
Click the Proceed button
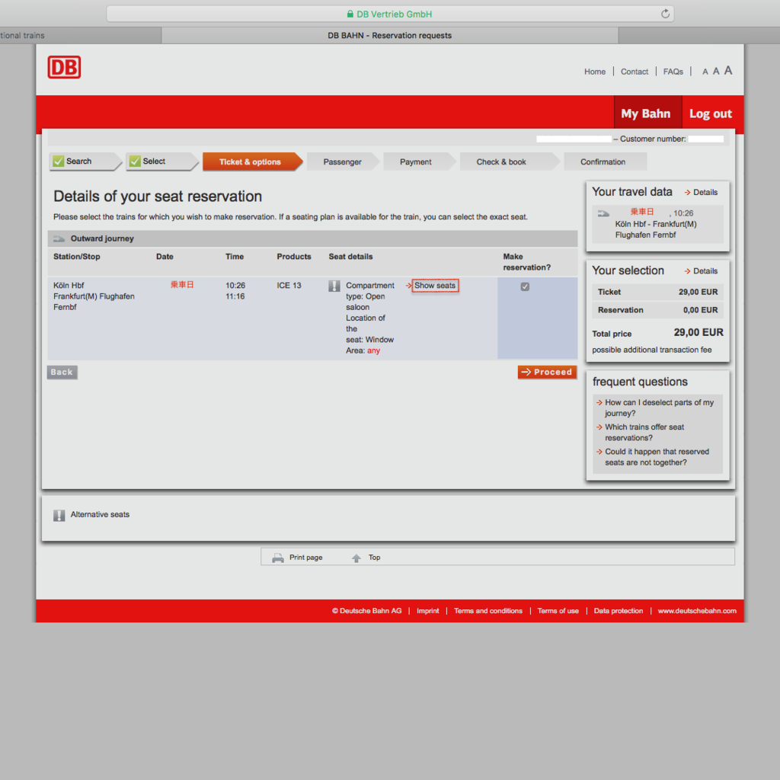pyautogui.click(x=547, y=372)
